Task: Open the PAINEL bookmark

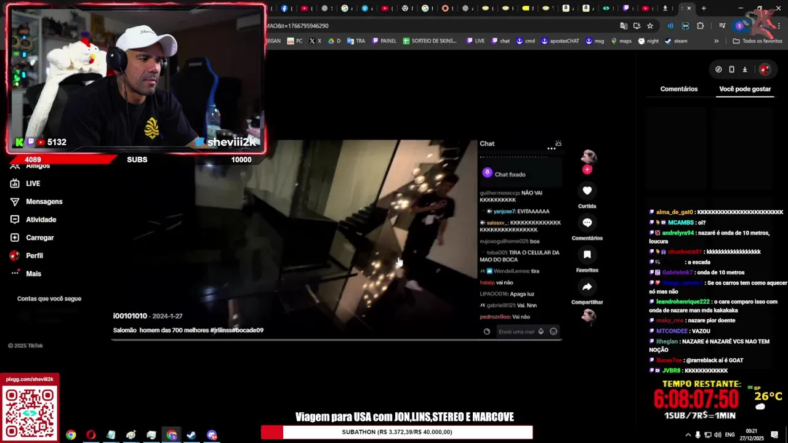Action: pos(384,41)
